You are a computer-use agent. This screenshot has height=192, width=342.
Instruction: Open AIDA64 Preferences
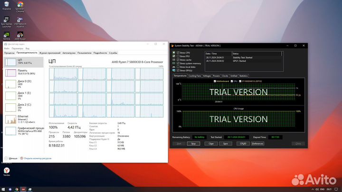point(257,144)
